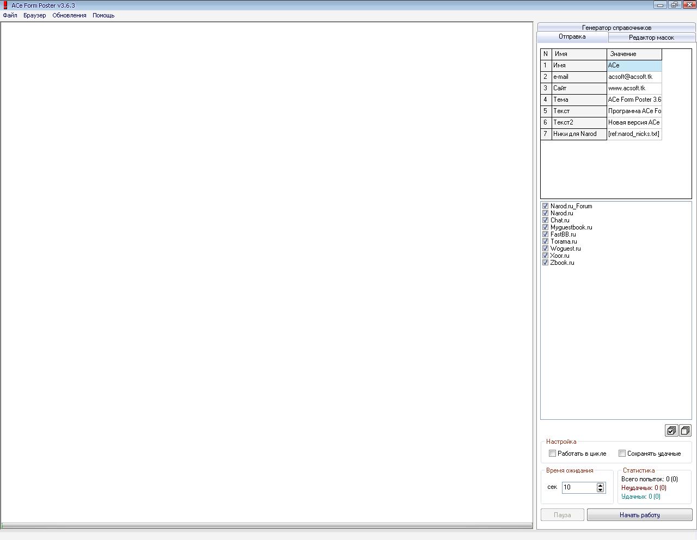The height and width of the screenshot is (540, 697).
Task: Click the Текст row name cell
Action: [579, 111]
